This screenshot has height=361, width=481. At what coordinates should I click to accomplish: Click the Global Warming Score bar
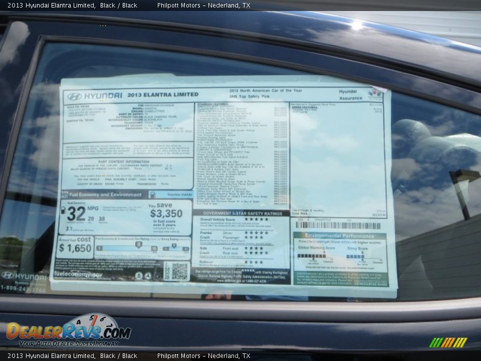312,256
